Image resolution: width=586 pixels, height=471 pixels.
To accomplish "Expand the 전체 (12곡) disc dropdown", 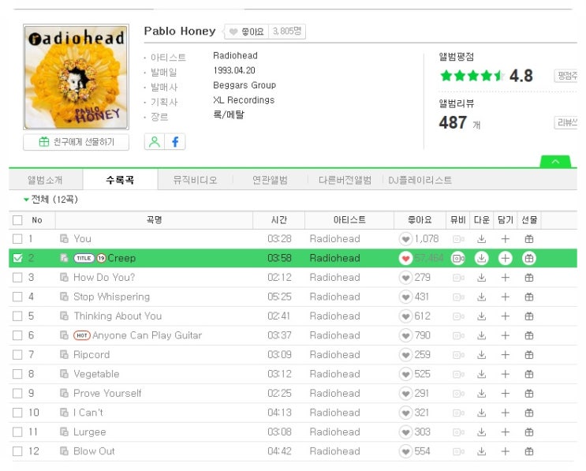I will (x=50, y=200).
